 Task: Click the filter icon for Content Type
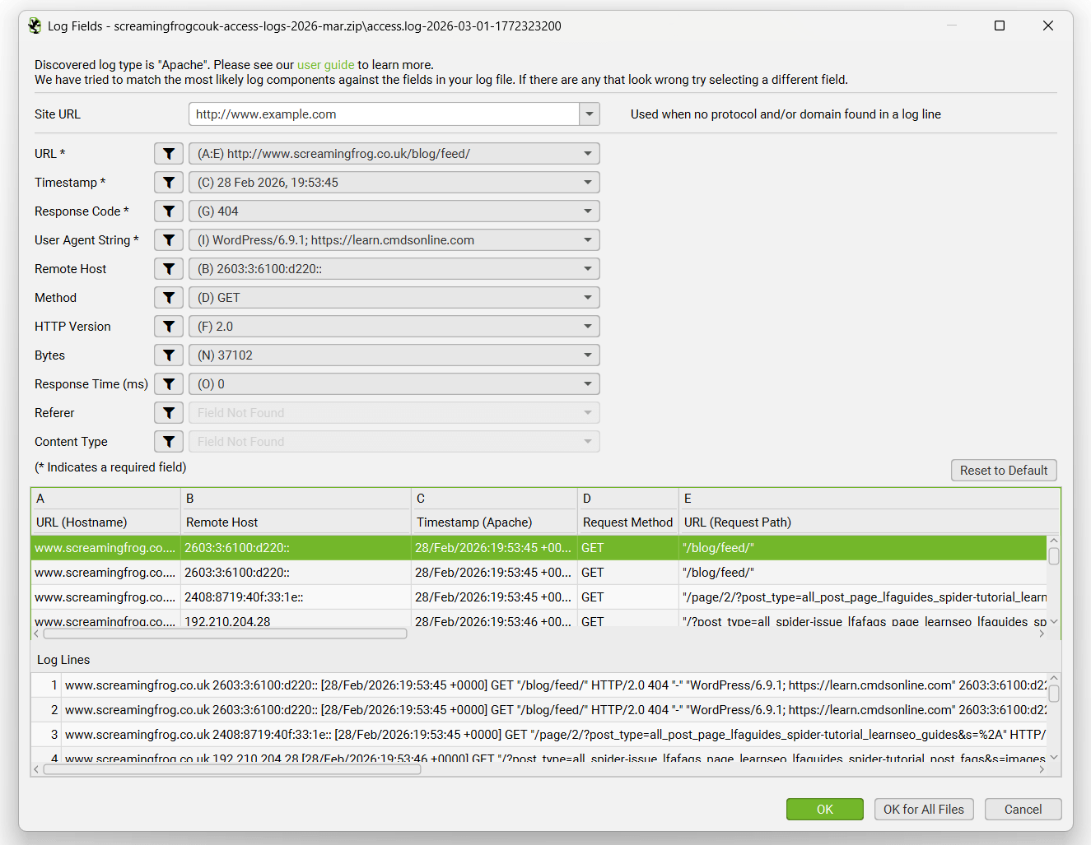tap(169, 442)
